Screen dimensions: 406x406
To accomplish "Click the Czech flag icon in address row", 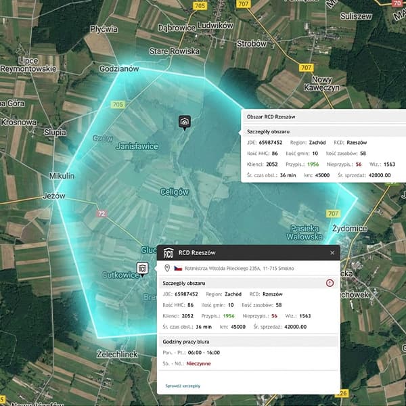I will (x=179, y=269).
